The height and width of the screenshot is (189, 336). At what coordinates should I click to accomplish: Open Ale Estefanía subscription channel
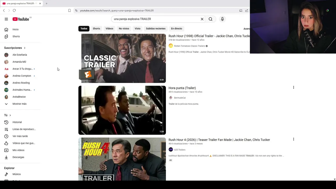click(20, 55)
